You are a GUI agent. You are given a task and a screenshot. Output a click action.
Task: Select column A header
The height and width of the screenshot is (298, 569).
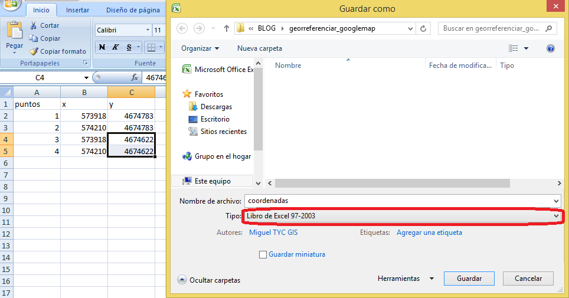coord(37,92)
